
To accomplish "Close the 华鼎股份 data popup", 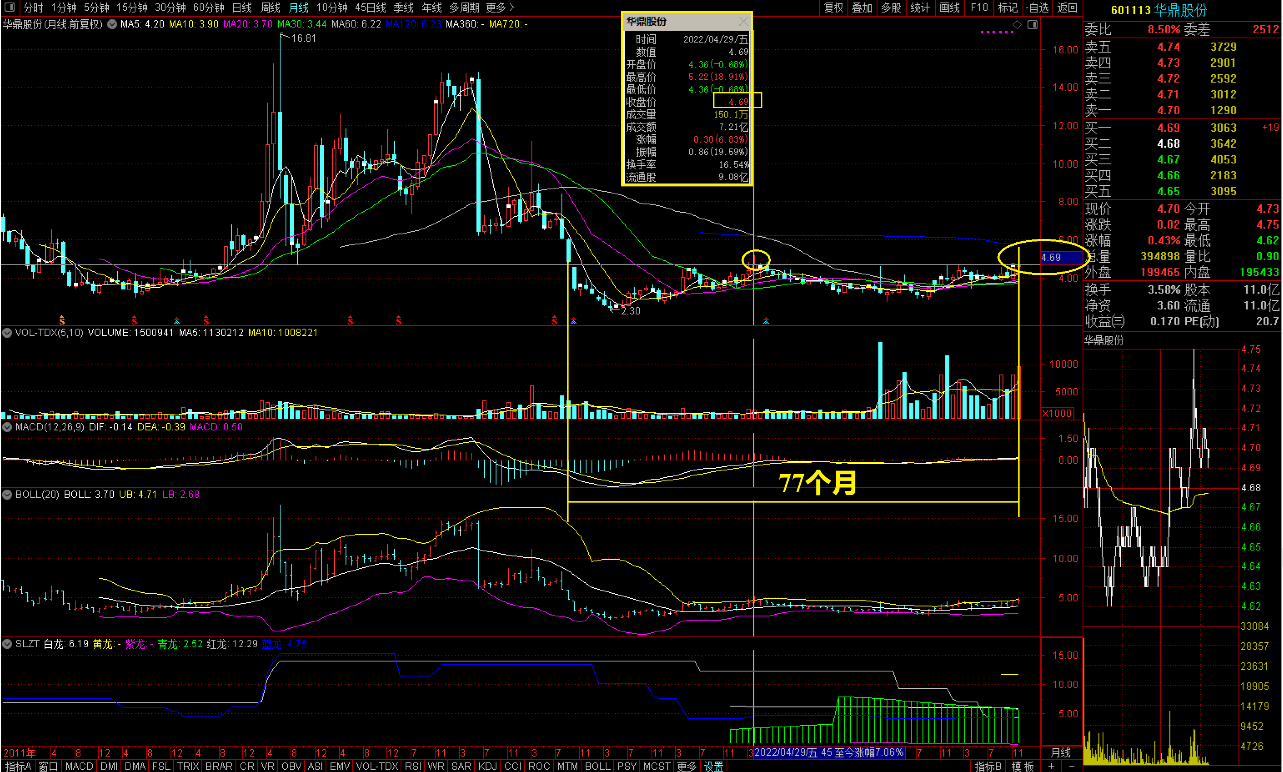I will [x=743, y=21].
